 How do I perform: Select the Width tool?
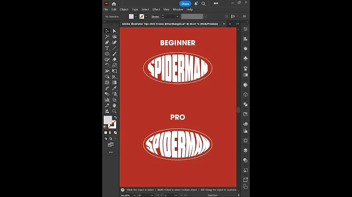107,71
